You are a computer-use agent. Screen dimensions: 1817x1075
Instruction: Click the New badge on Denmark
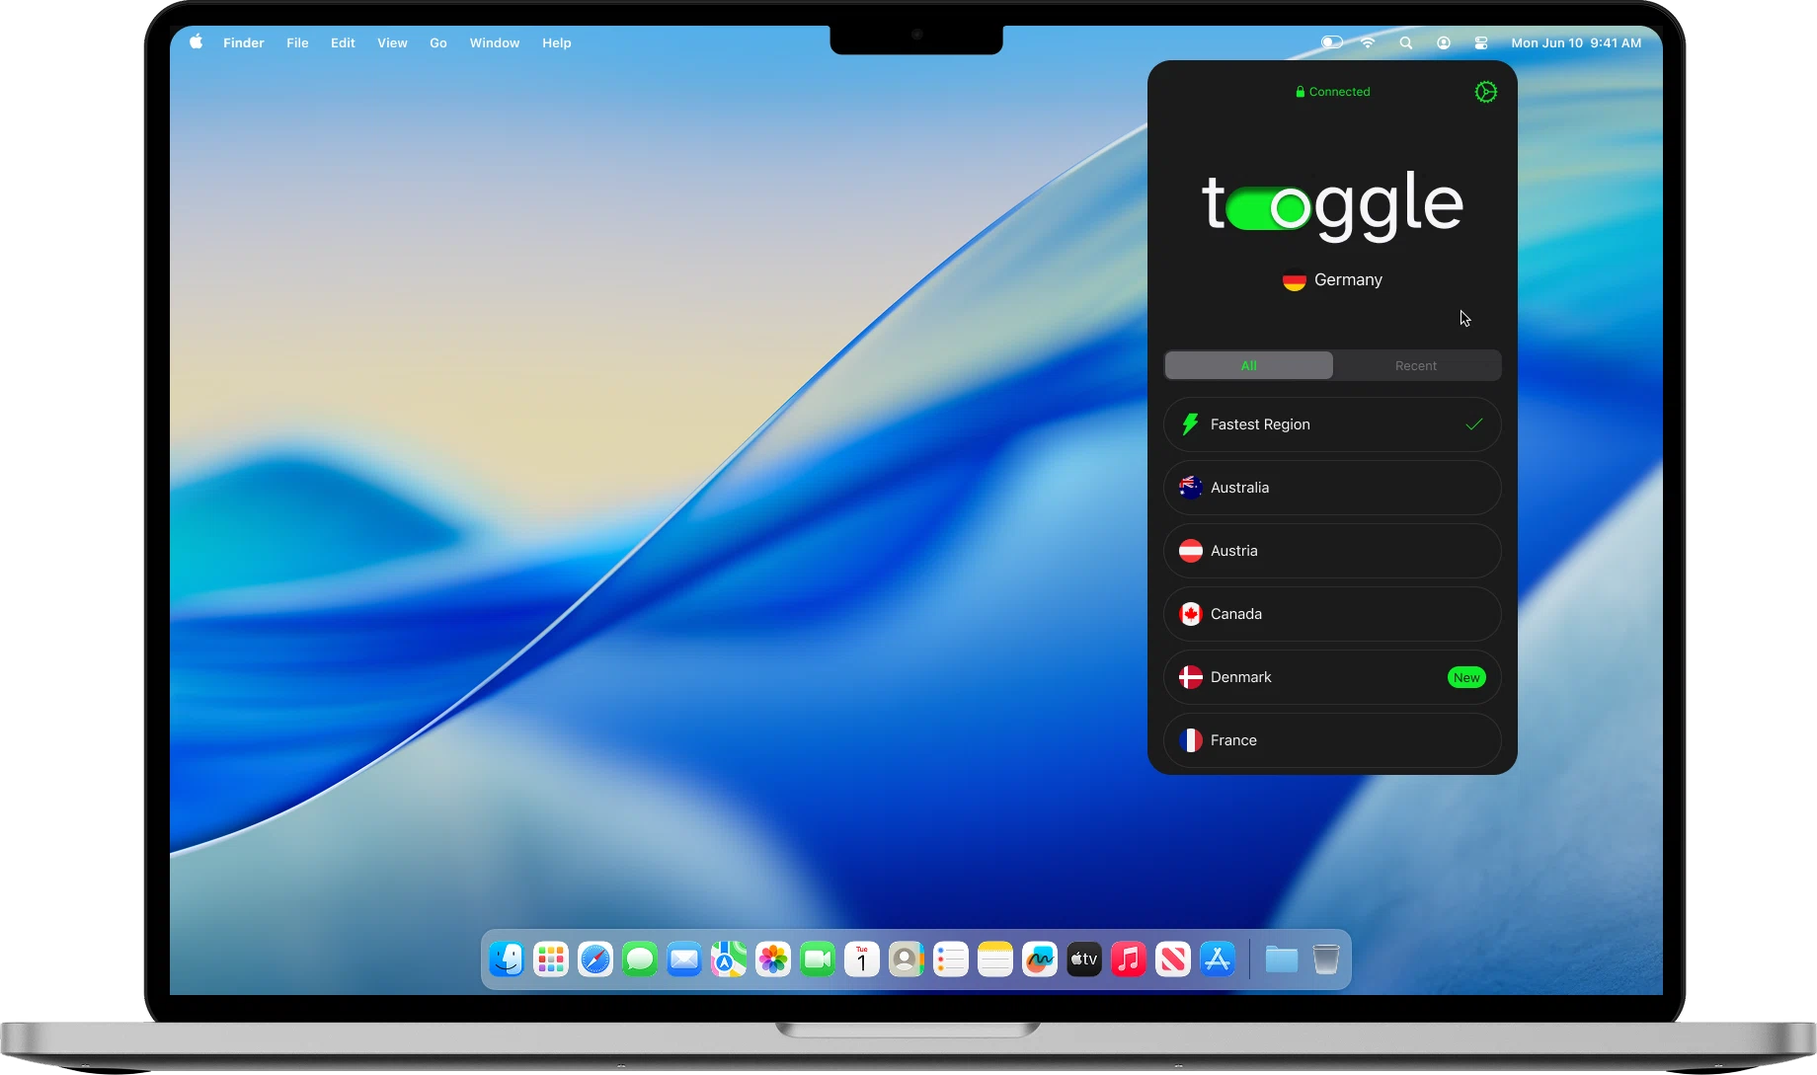click(x=1466, y=677)
